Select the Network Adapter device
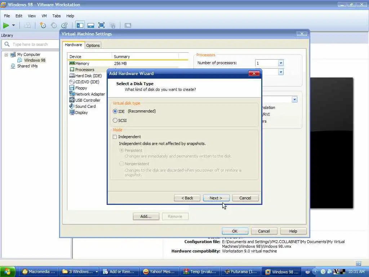This screenshot has height=277, width=369. click(x=87, y=94)
